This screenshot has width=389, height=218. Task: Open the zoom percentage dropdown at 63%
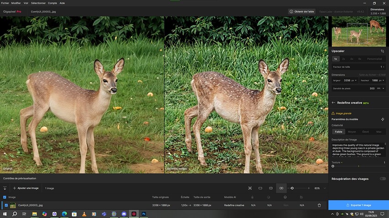[x=324, y=188]
